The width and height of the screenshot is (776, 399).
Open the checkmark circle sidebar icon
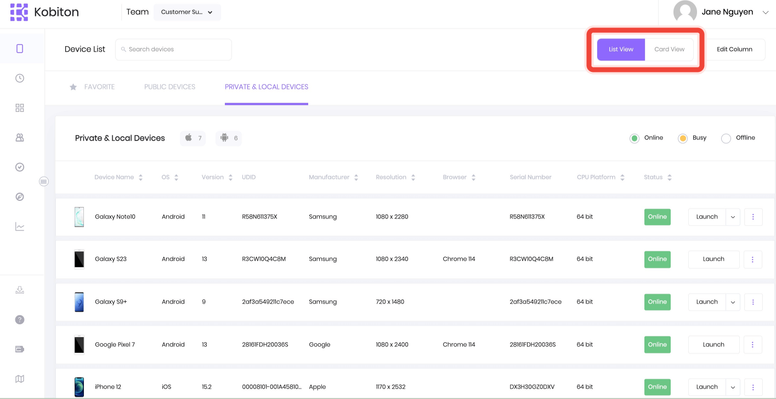[20, 167]
